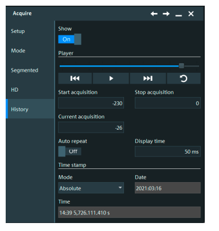This screenshot has width=219, height=231.
Task: Click the Time stamp value field
Action: coord(129,212)
